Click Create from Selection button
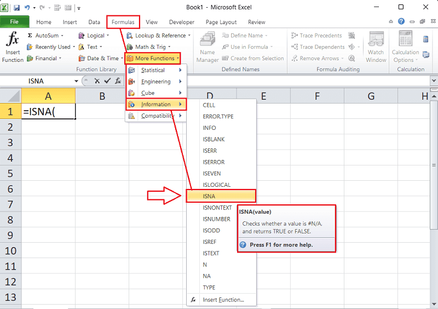The width and height of the screenshot is (438, 309). coord(253,58)
